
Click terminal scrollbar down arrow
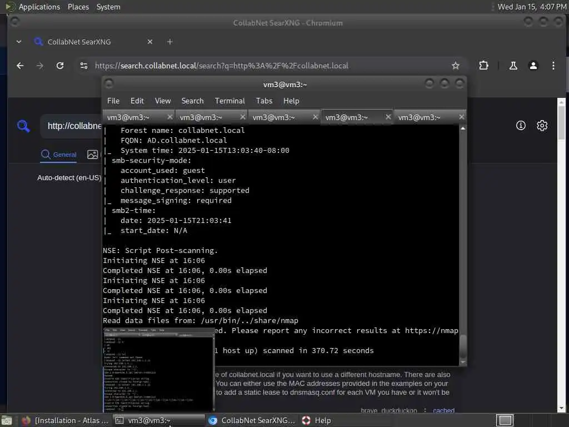click(463, 362)
